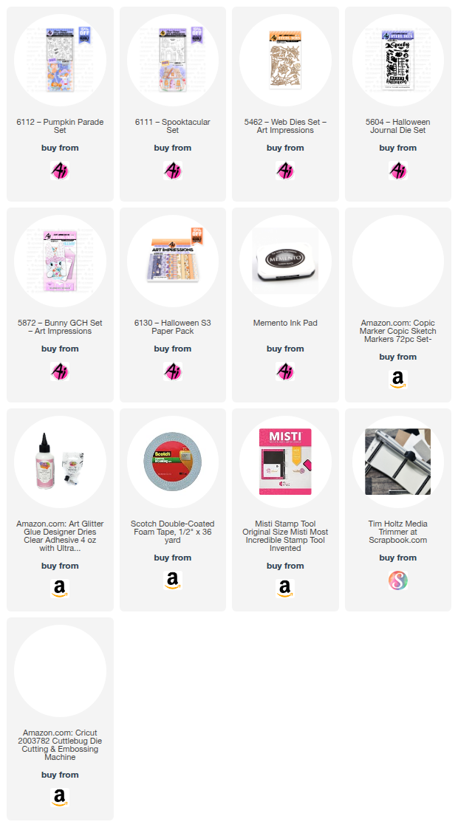Open the Web Dies Set product thumbnail

pyautogui.click(x=285, y=60)
